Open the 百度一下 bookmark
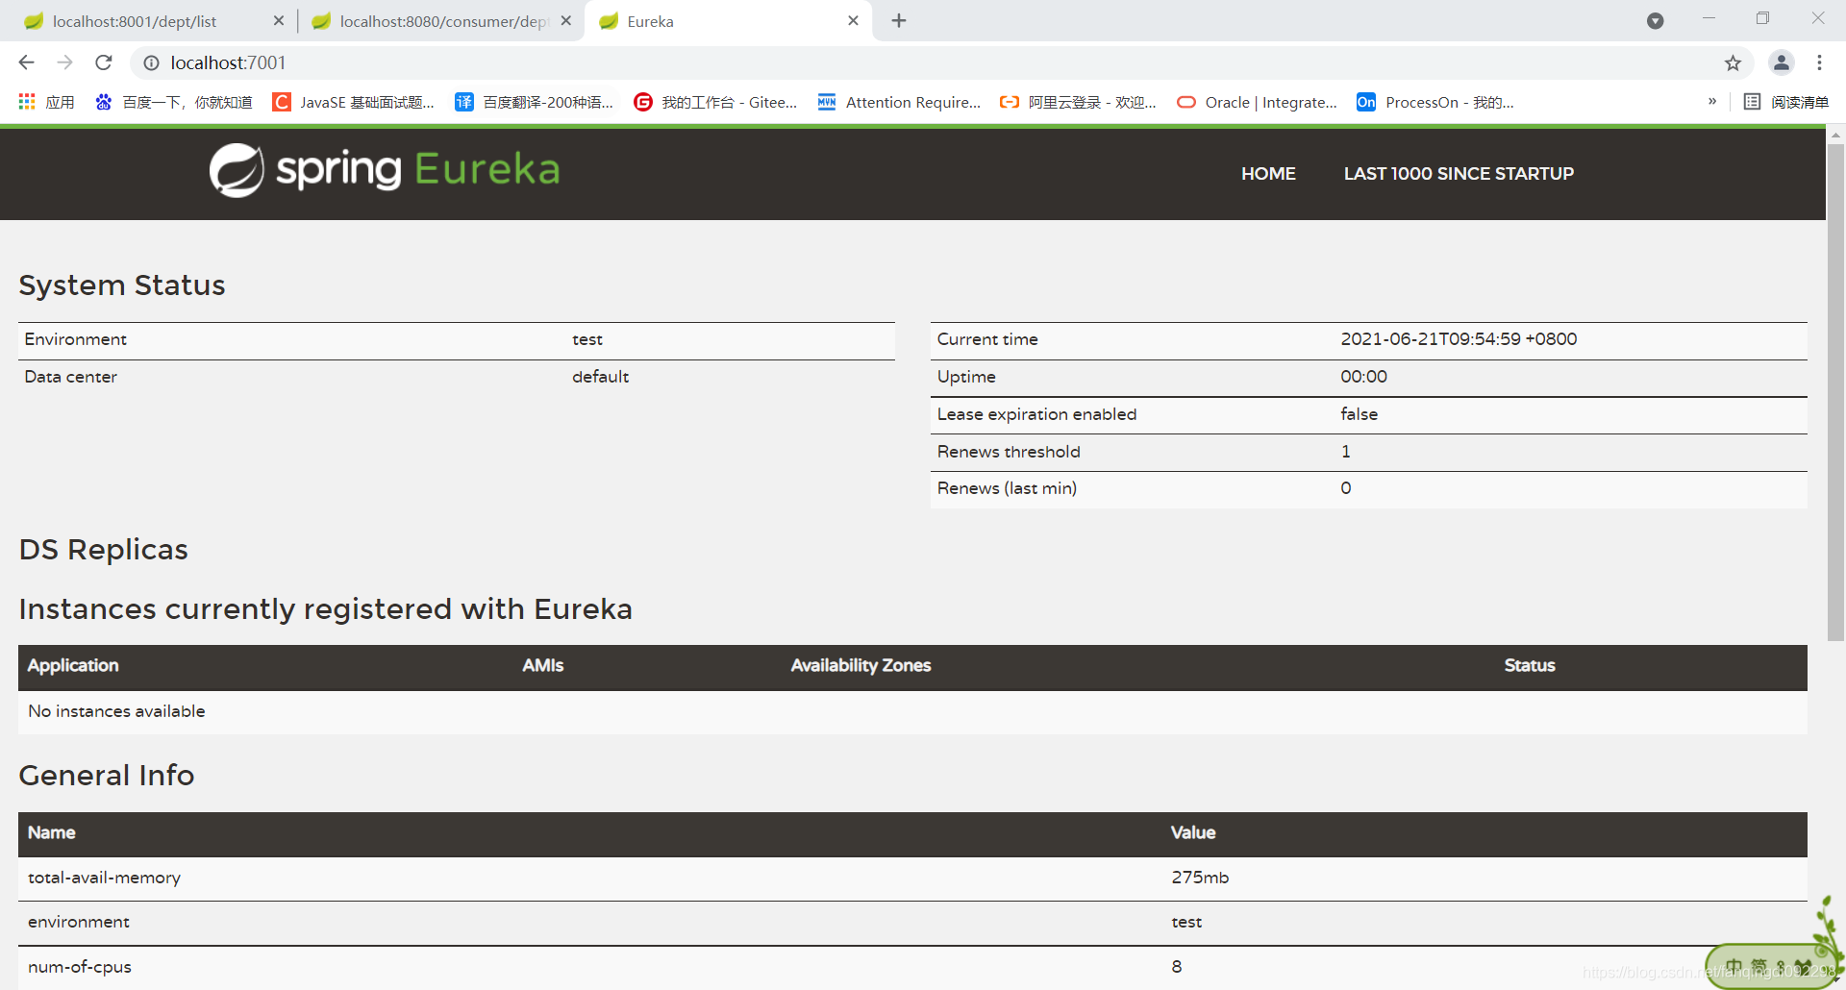The height and width of the screenshot is (990, 1846). (174, 102)
